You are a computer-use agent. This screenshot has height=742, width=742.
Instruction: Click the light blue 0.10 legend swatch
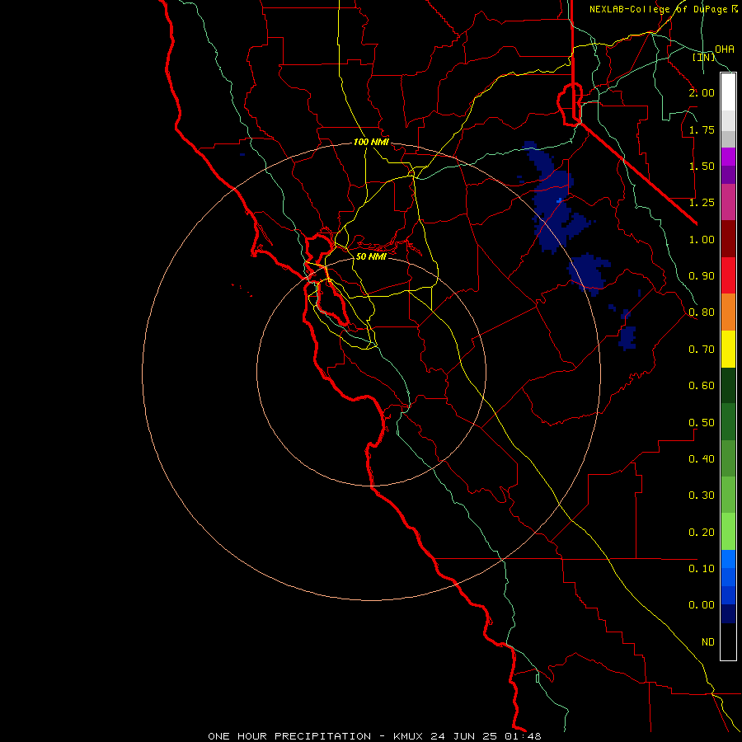point(728,559)
